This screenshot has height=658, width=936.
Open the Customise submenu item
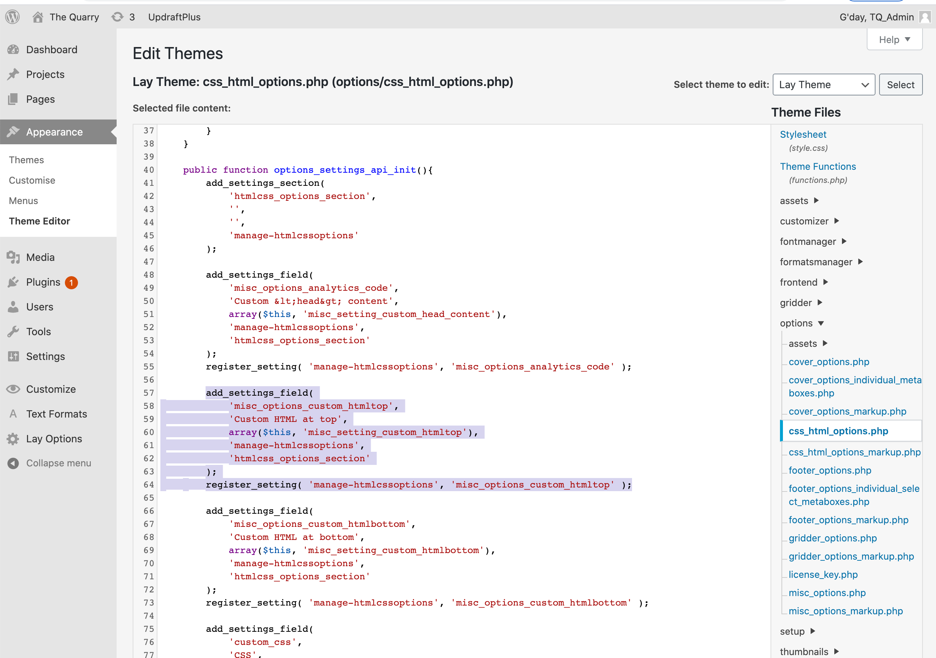pos(32,180)
